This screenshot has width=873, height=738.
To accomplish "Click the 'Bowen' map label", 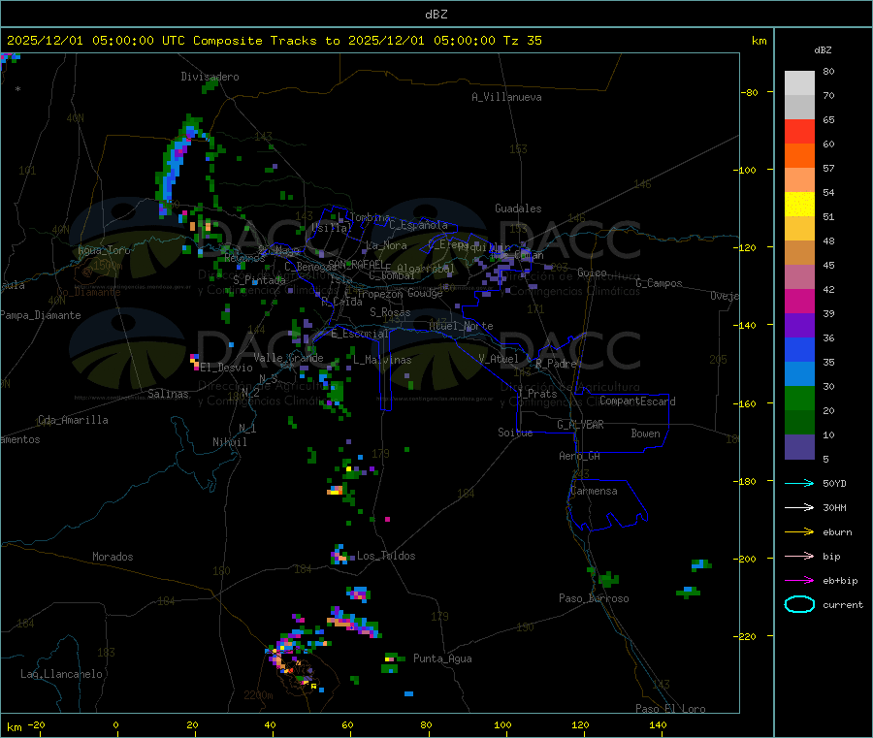I will point(646,434).
